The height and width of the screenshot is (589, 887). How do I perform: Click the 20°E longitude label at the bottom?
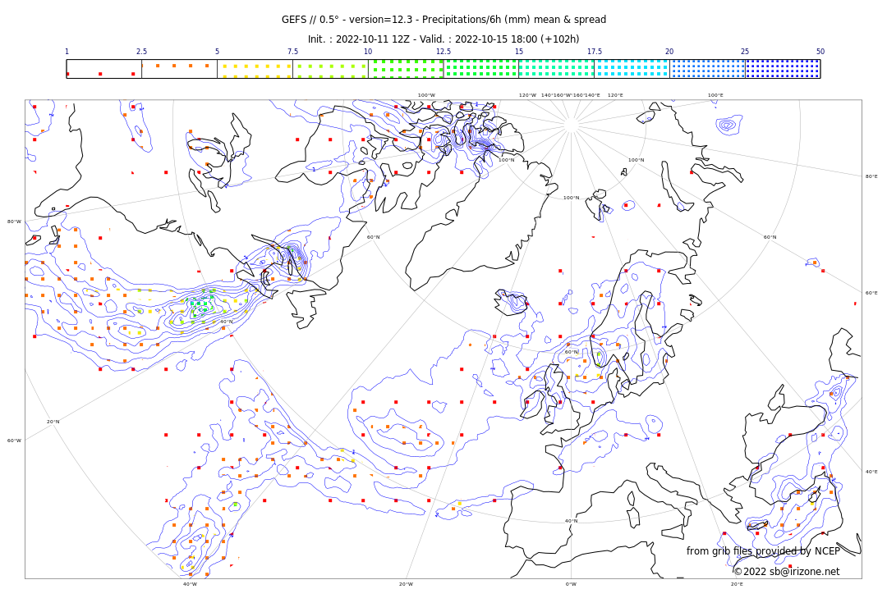pyautogui.click(x=737, y=584)
